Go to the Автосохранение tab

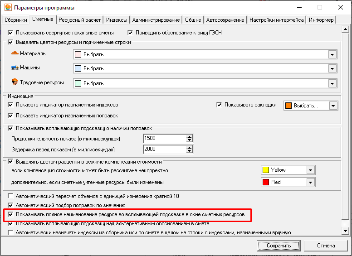click(225, 20)
